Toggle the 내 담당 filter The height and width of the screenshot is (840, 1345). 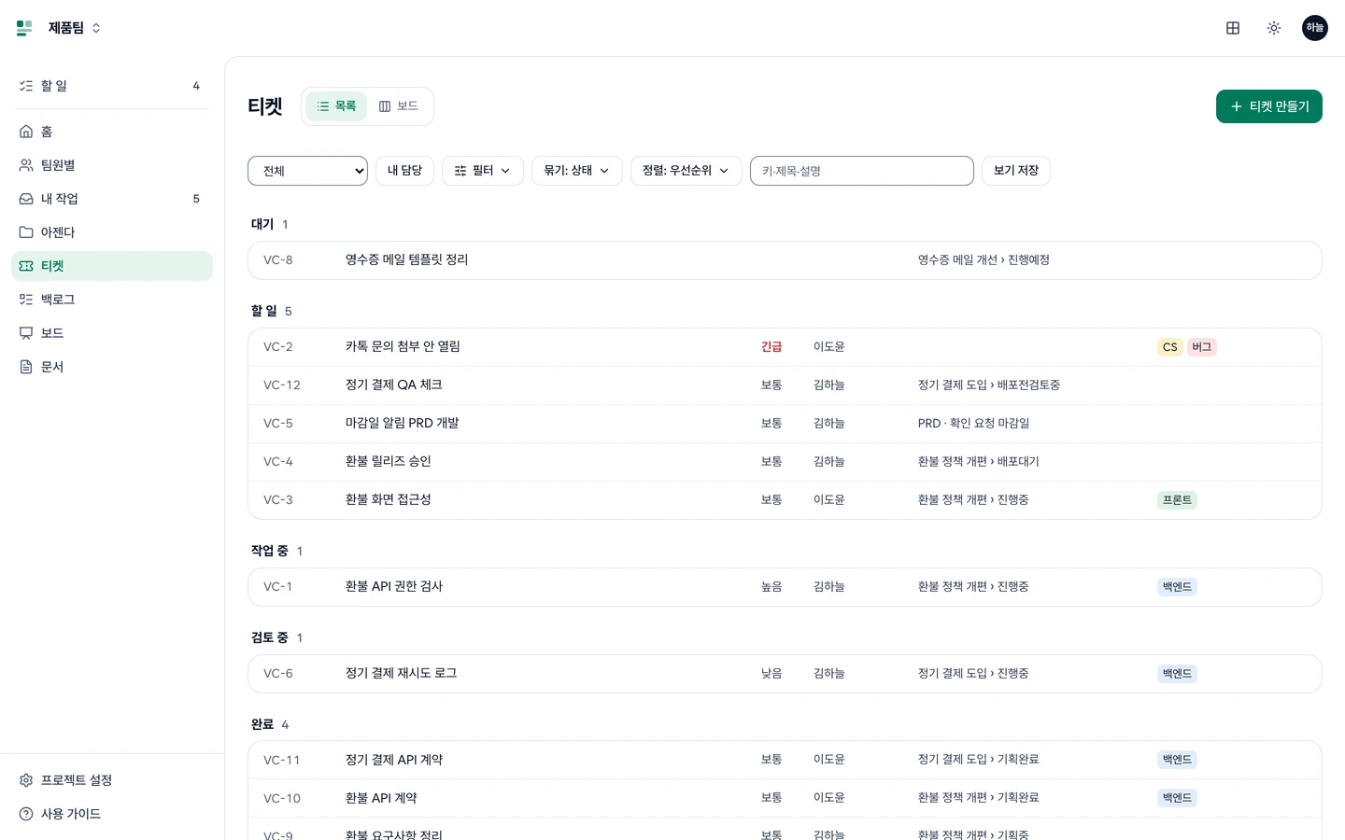point(404,171)
